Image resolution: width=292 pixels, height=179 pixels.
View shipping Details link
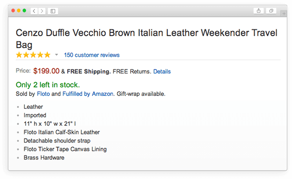point(162,72)
